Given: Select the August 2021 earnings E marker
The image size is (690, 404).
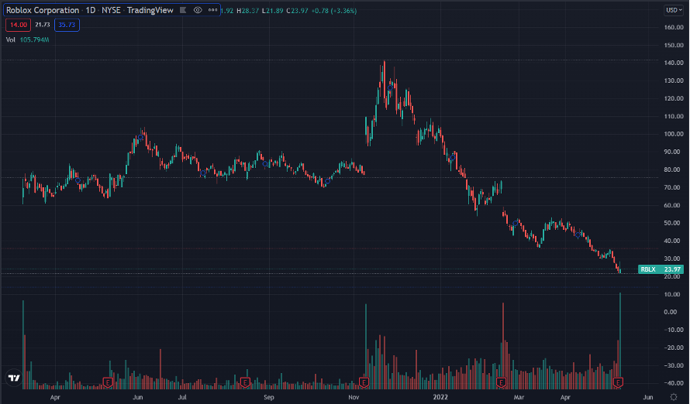Looking at the screenshot, I should click(245, 382).
